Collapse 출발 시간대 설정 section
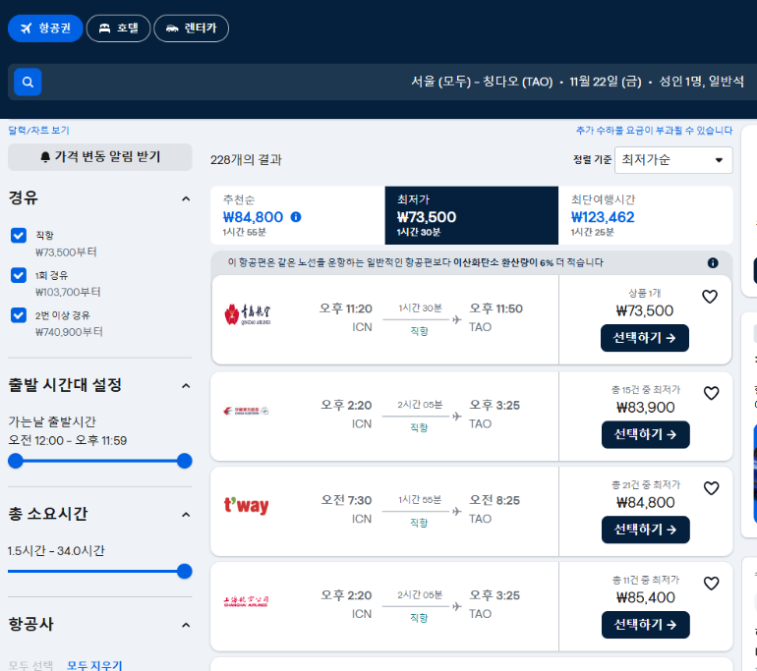Image resolution: width=757 pixels, height=671 pixels. (x=186, y=386)
